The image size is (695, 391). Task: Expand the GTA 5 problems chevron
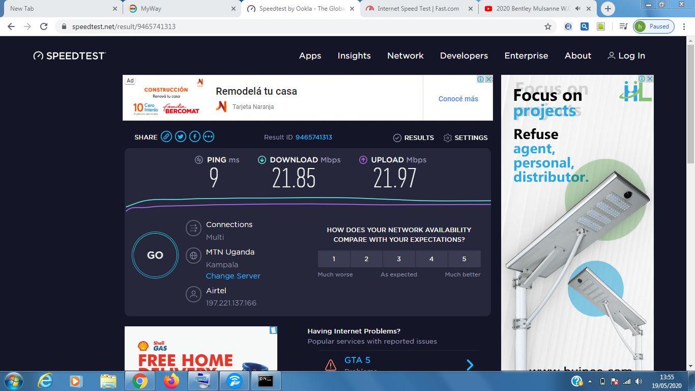click(470, 365)
